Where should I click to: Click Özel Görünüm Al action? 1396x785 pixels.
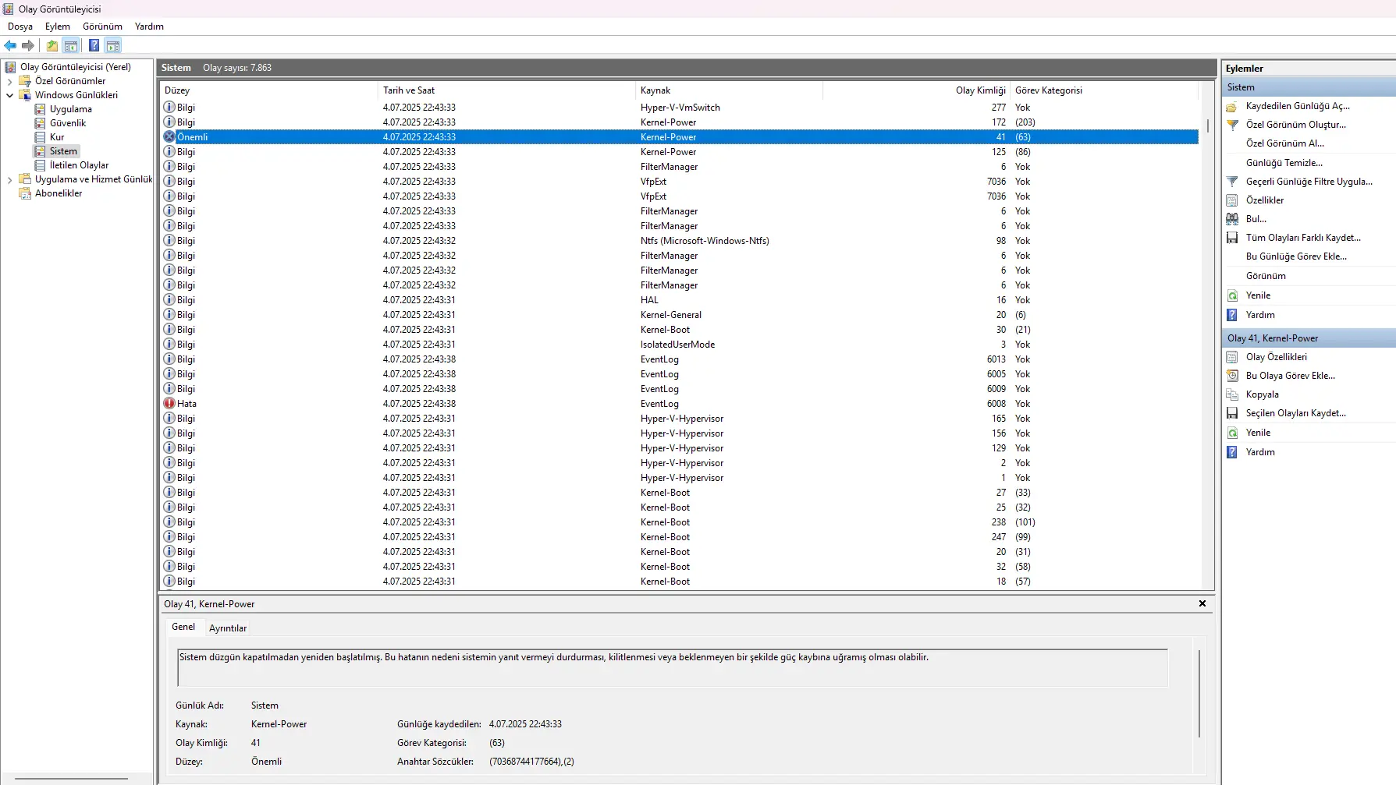coord(1284,143)
